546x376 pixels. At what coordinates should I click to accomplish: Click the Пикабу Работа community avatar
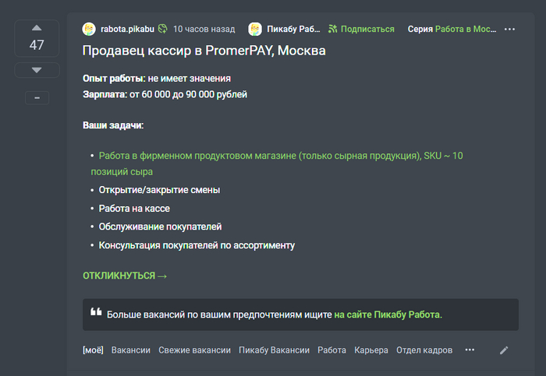click(255, 29)
